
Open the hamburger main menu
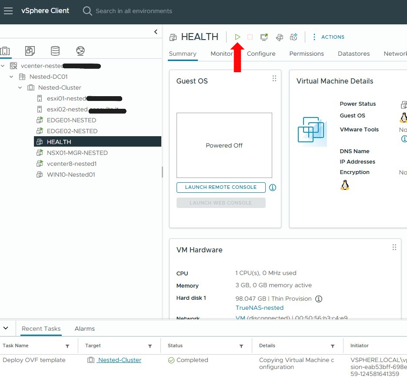pyautogui.click(x=8, y=11)
